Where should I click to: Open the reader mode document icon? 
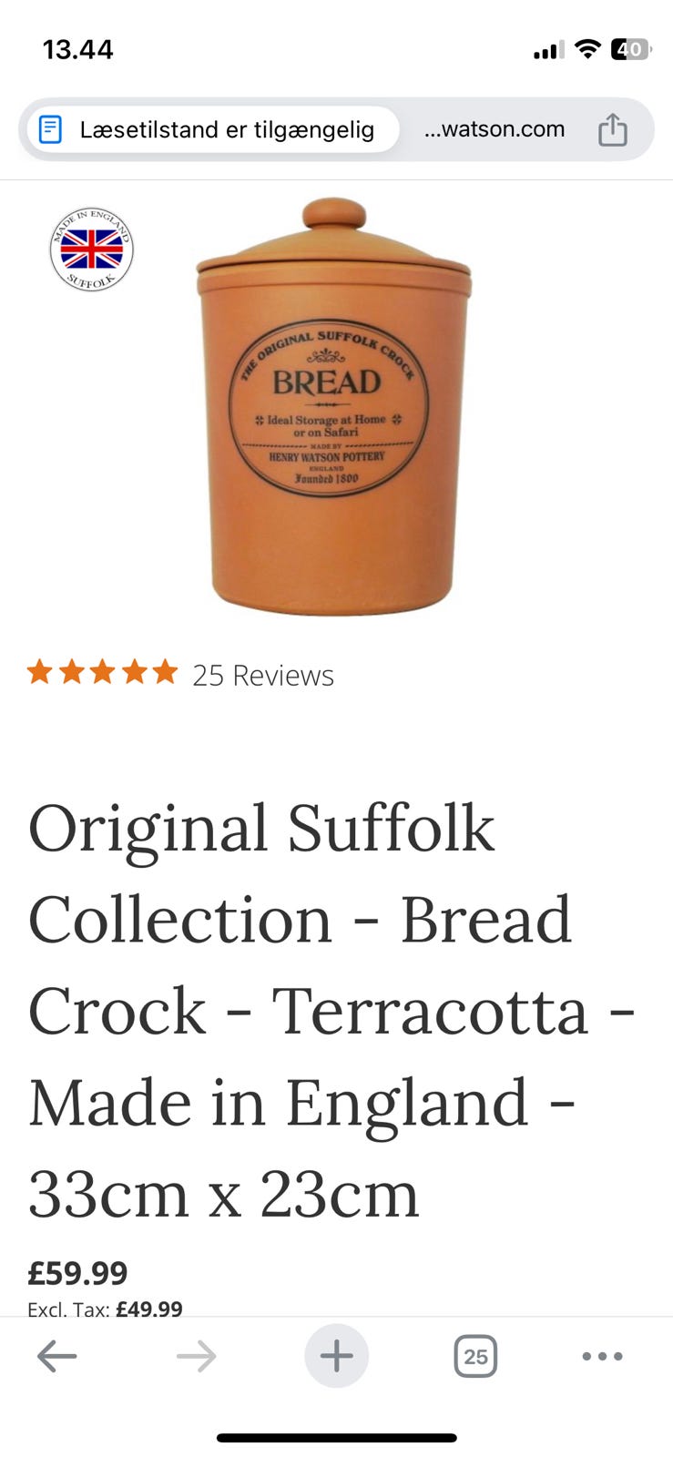51,129
